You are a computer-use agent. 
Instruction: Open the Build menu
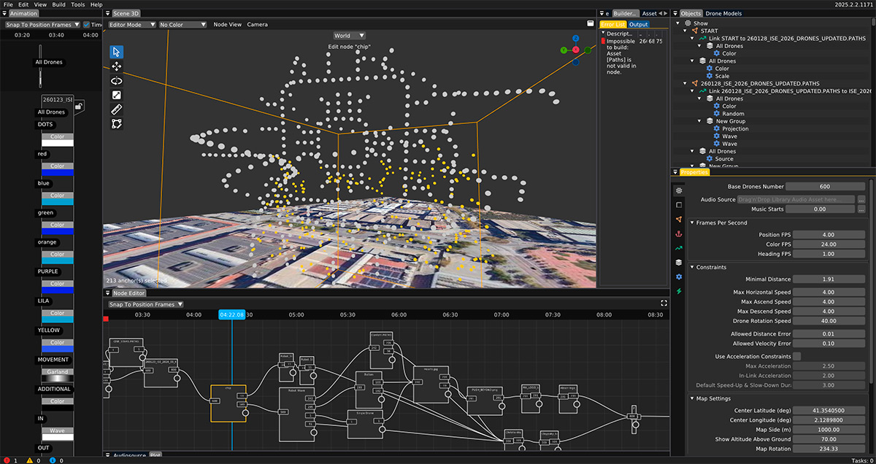[58, 4]
